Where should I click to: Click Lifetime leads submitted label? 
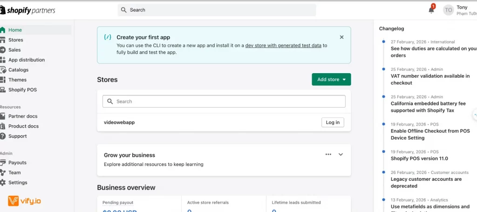[296, 203]
